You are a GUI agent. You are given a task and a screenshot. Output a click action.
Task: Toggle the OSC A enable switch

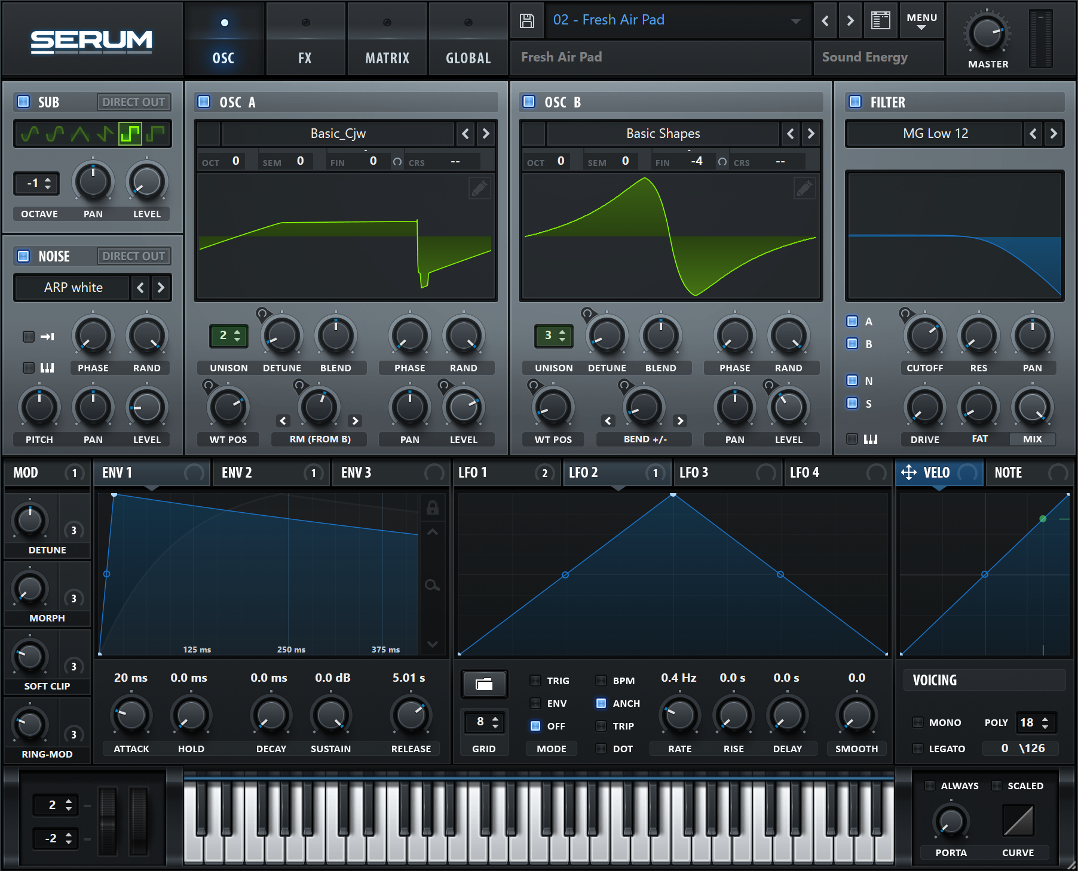pos(204,102)
